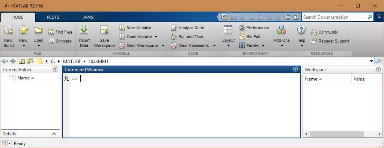Click the Open folder icon

[38, 30]
